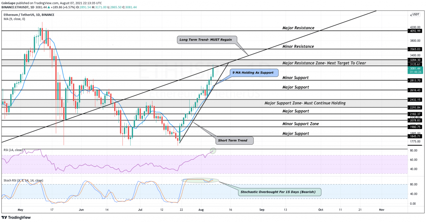The image size is (426, 222).
Task: Click the Ethereum / TetherUS symbol title
Action: (x=29, y=15)
